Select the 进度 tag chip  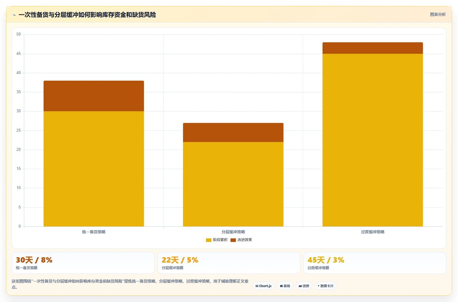(304, 286)
